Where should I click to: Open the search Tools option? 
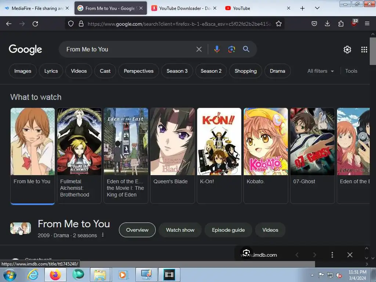(351, 71)
